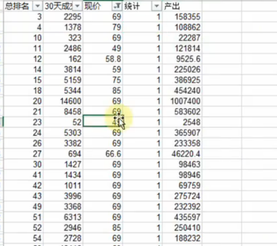This screenshot has height=246, width=277.
Task: Click the cell showing 1434
Action: pyautogui.click(x=63, y=175)
